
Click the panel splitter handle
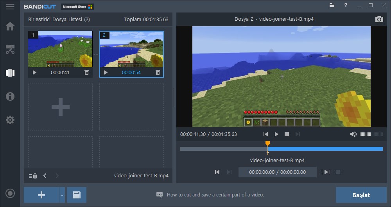[x=174, y=98]
